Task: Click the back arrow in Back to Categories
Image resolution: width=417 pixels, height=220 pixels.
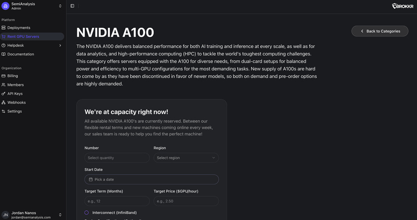Action: tap(362, 31)
